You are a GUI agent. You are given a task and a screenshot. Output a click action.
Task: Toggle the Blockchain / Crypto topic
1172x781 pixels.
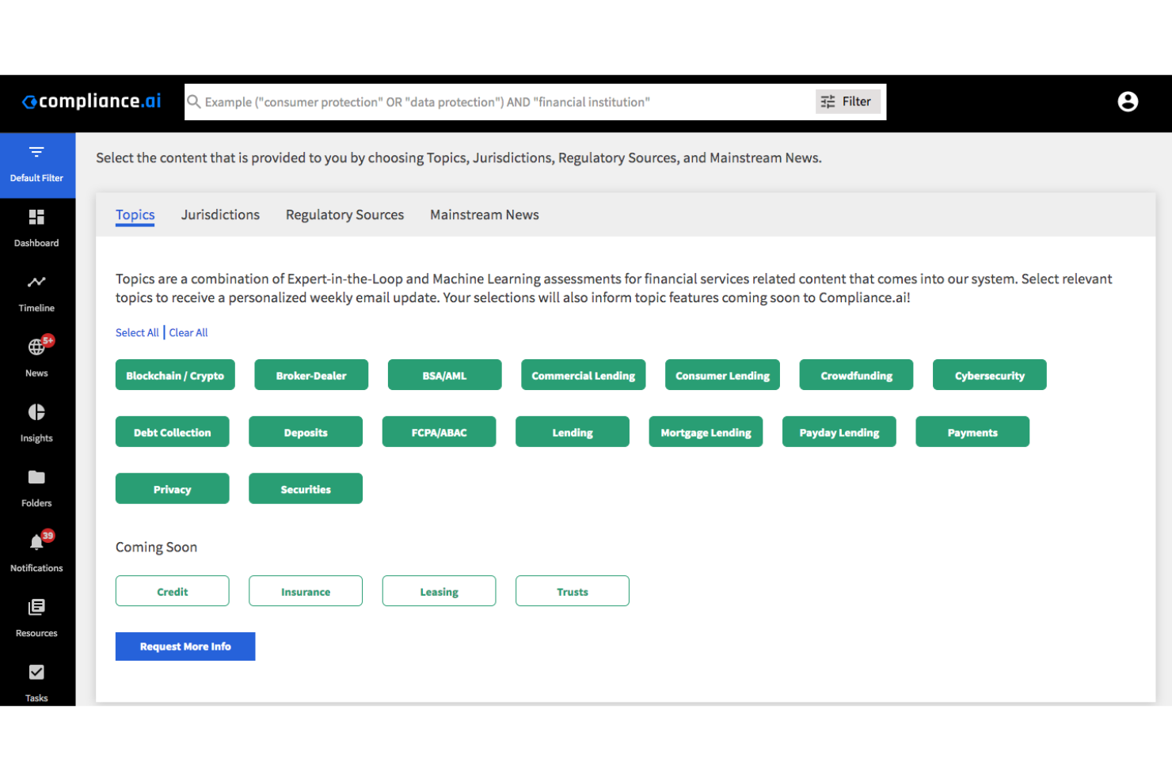click(175, 374)
